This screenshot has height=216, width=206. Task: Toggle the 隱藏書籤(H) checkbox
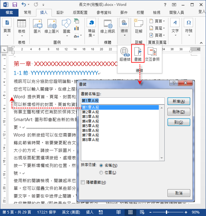pyautogui.click(x=83, y=182)
